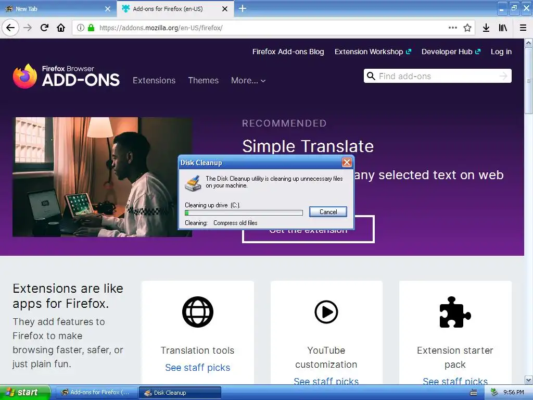Open the Library bookshelf icon
This screenshot has width=533, height=400.
[503, 28]
